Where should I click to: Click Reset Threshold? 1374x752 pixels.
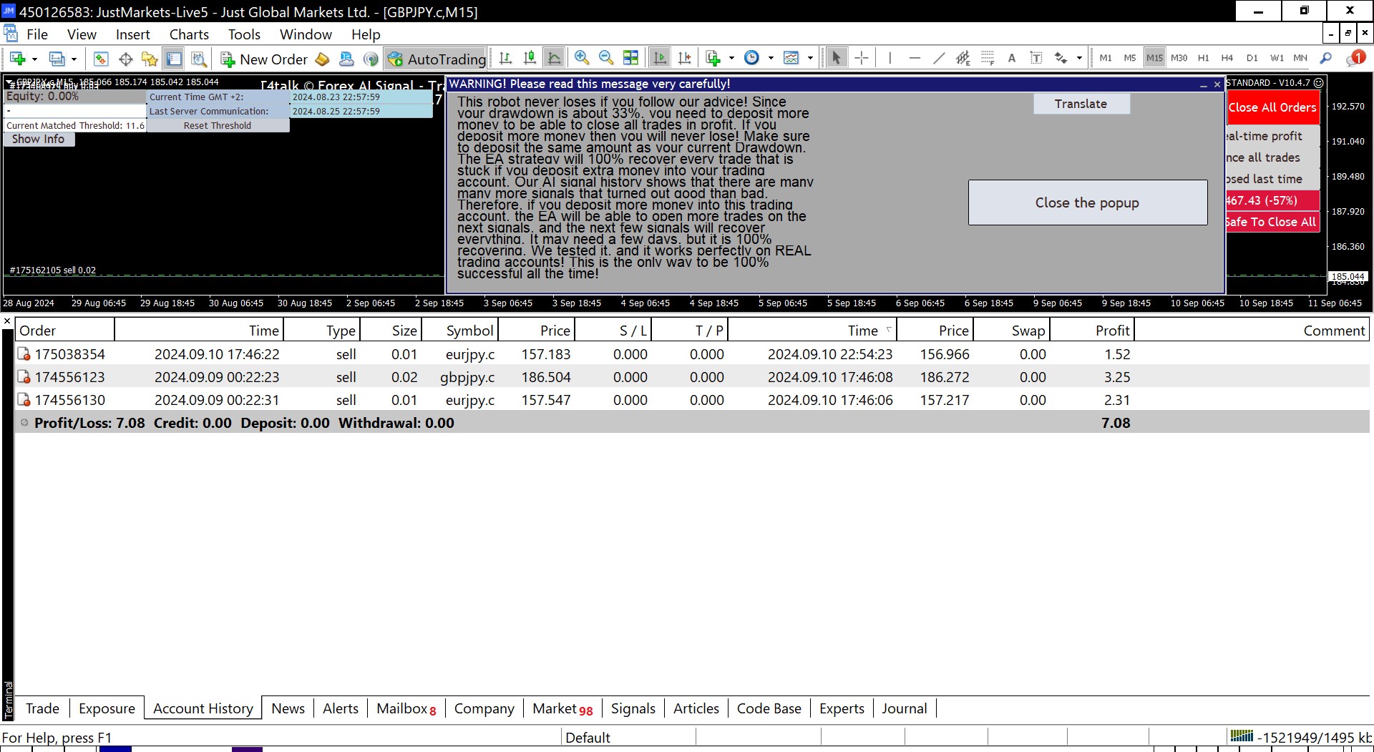coord(218,125)
